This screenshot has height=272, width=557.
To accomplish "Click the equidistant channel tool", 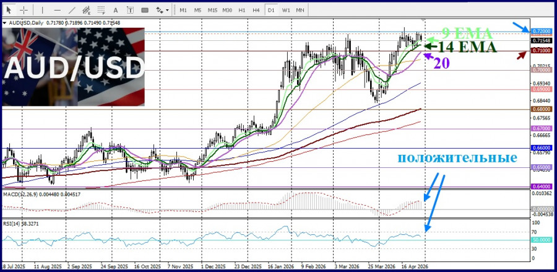I will (87, 10).
